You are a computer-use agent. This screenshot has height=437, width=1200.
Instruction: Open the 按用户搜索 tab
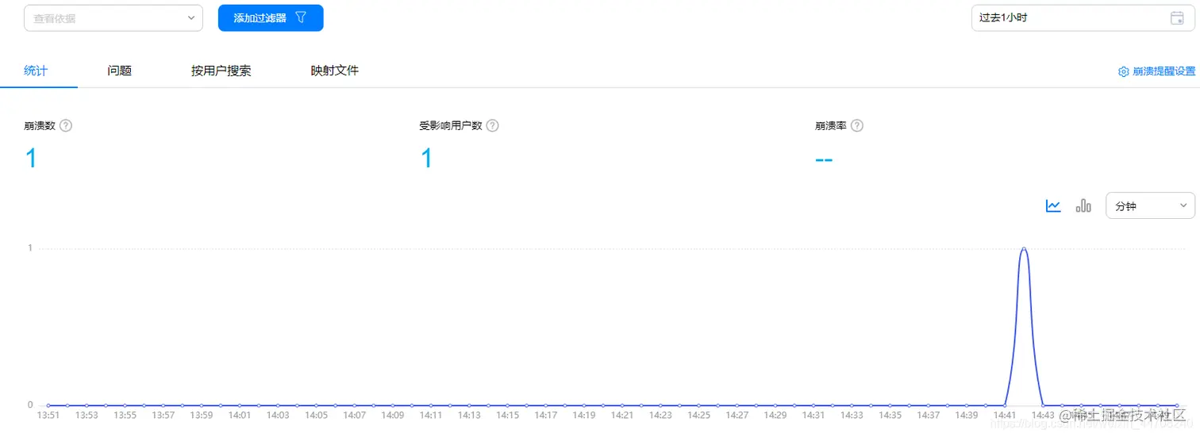(x=221, y=71)
